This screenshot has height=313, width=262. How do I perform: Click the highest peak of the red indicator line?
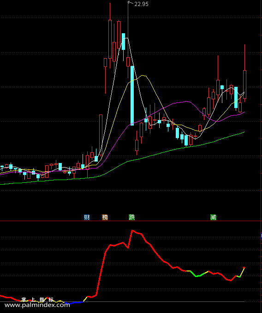coord(132,231)
